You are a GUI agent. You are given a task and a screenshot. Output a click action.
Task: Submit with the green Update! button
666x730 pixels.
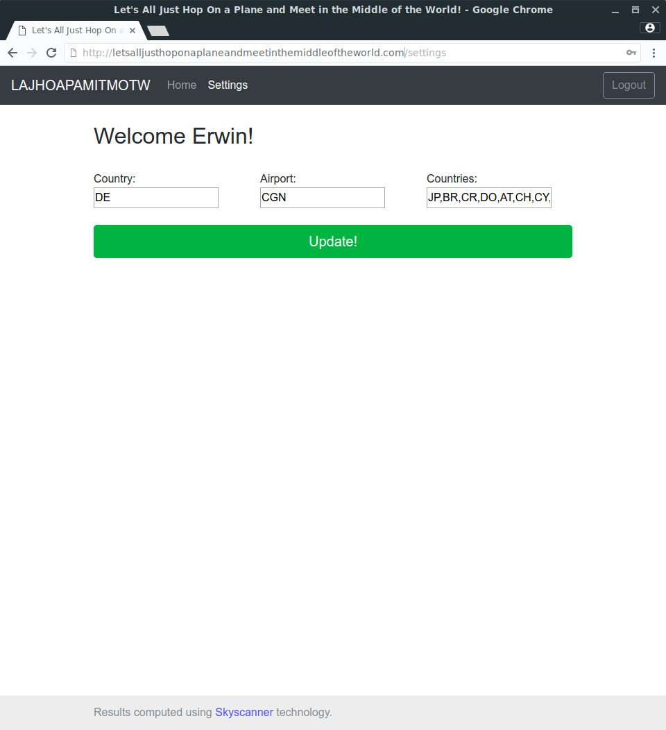[333, 241]
